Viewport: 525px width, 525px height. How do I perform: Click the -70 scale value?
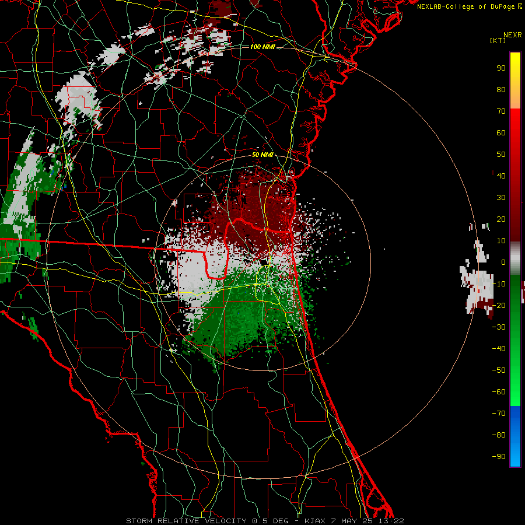(499, 414)
